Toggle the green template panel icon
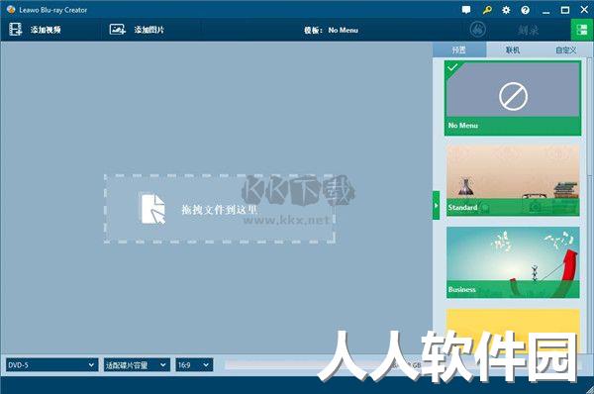Screen dimensions: 594x394 click(x=582, y=30)
